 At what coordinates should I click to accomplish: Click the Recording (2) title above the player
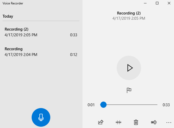point(129,13)
